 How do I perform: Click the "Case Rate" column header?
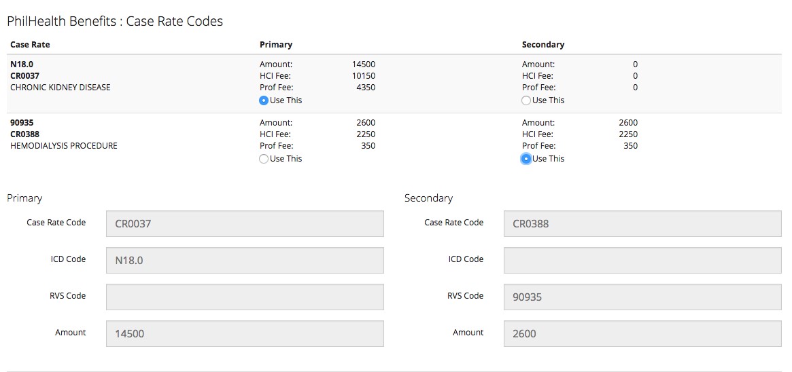30,45
